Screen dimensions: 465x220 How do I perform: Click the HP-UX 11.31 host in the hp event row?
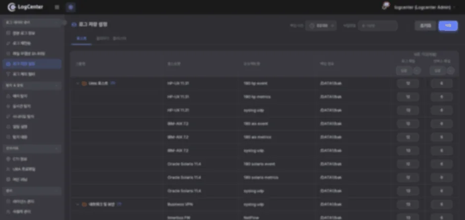pyautogui.click(x=178, y=84)
